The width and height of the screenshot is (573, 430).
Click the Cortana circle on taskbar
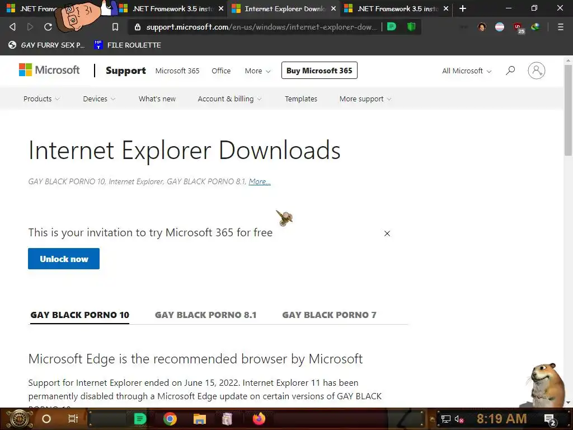tap(46, 419)
